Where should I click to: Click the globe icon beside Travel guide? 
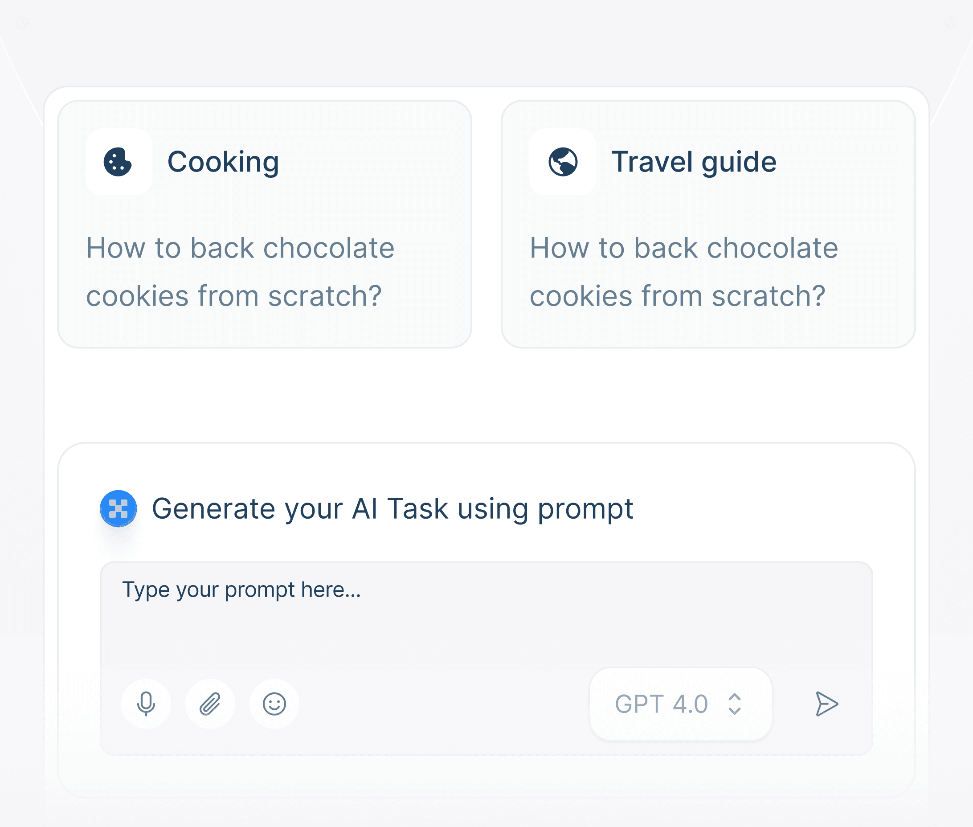tap(562, 162)
